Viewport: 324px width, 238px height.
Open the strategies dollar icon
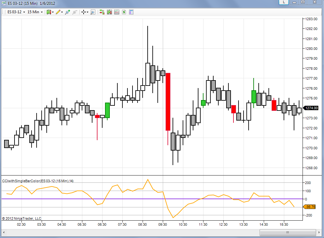[x=124, y=12]
